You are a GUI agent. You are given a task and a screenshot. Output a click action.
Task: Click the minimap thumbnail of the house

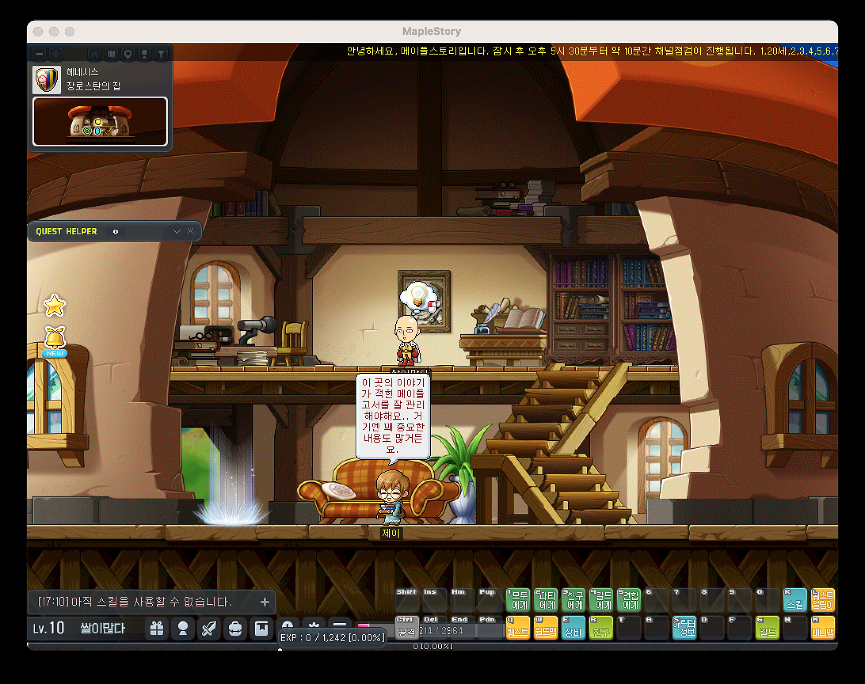[x=100, y=122]
